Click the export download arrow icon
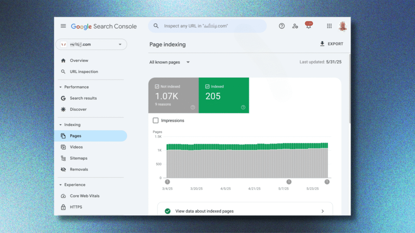The width and height of the screenshot is (415, 233). [x=322, y=44]
